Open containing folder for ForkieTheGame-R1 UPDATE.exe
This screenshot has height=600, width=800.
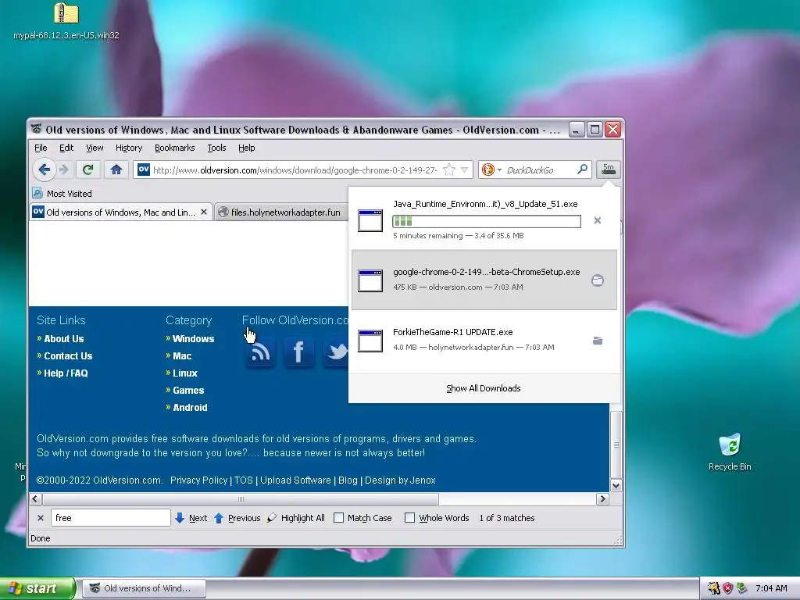tap(598, 341)
